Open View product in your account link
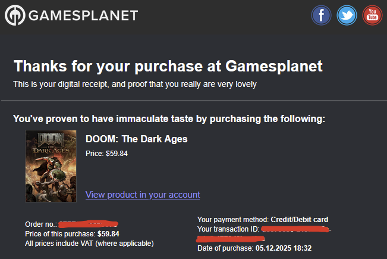 [x=143, y=195]
